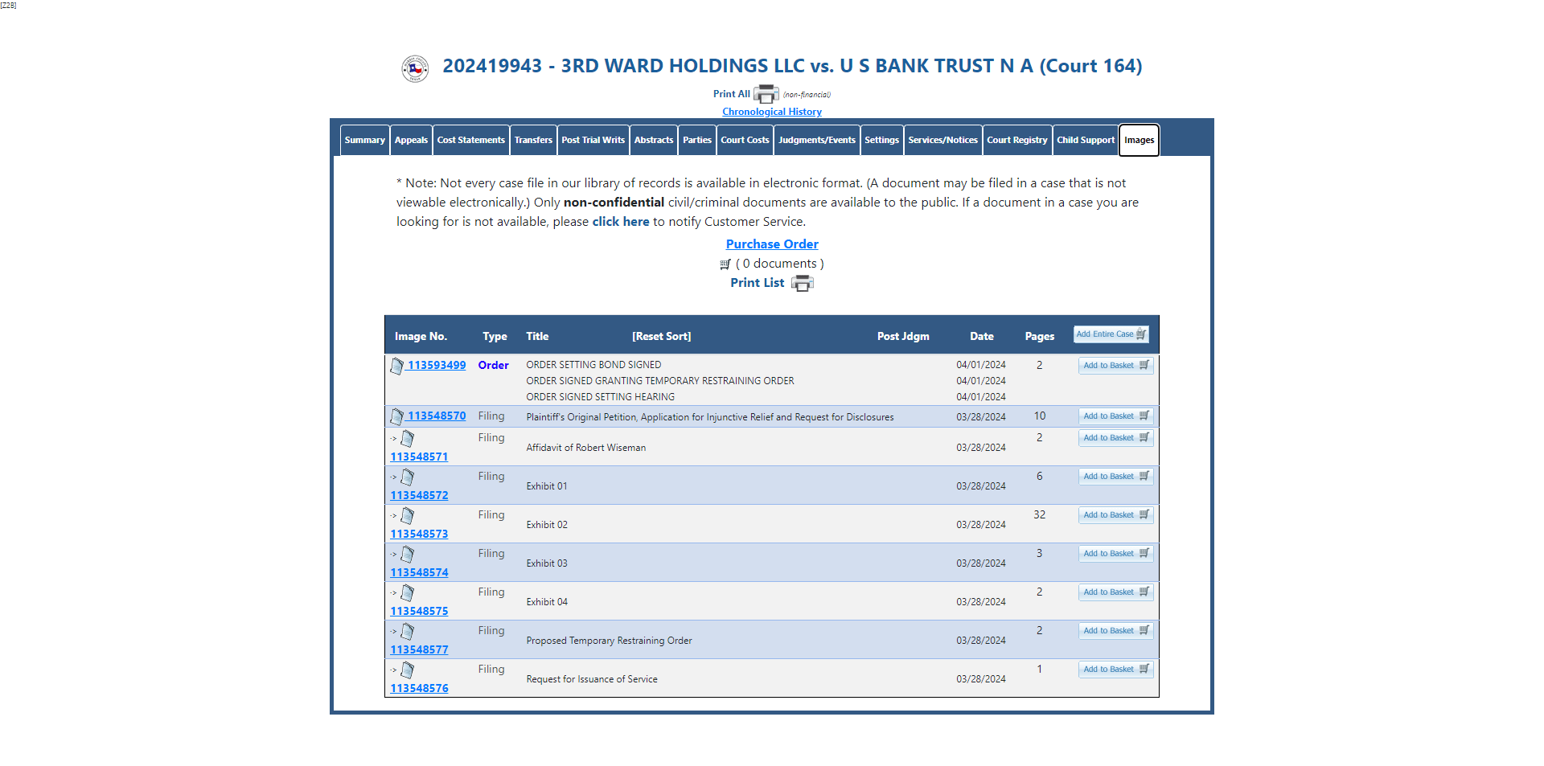Open document icon for image 113593499
This screenshot has width=1544, height=766.
click(396, 366)
